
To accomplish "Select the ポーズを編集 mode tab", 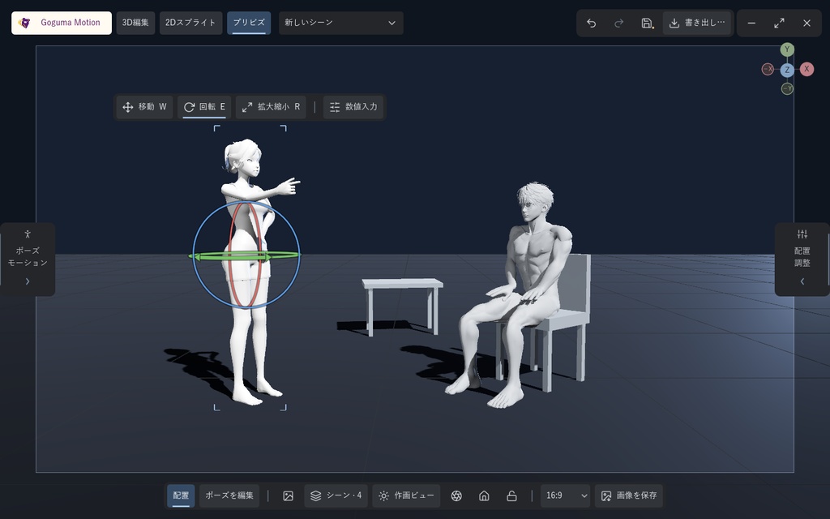I will pos(229,495).
